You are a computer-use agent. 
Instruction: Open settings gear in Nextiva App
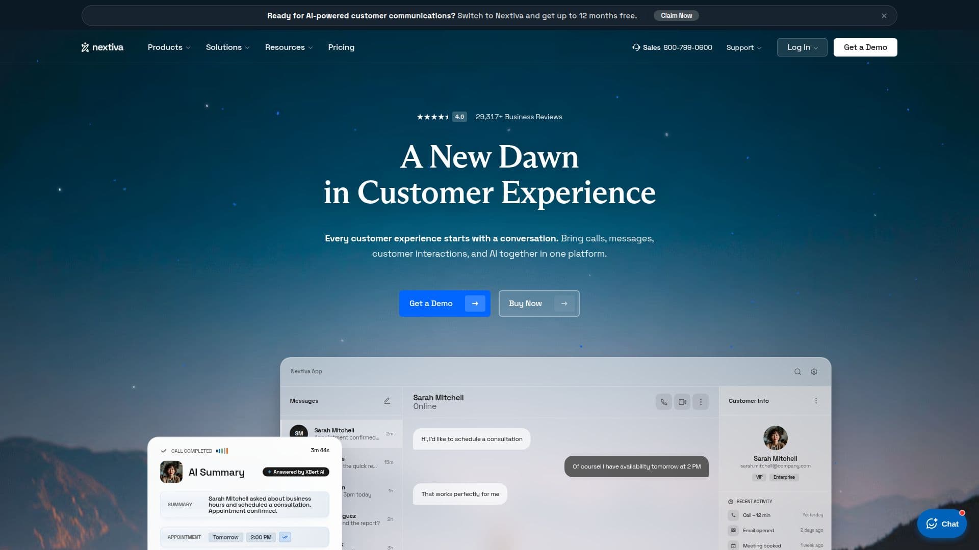pyautogui.click(x=814, y=372)
